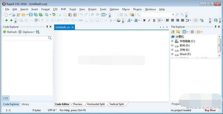Viewport: 223px width, 114px height.
Task: Click the CSS language button in Code Explorer
Action: click(6, 98)
